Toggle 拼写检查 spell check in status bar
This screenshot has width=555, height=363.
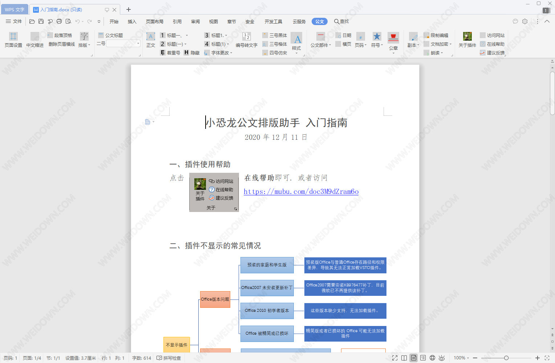coord(169,358)
